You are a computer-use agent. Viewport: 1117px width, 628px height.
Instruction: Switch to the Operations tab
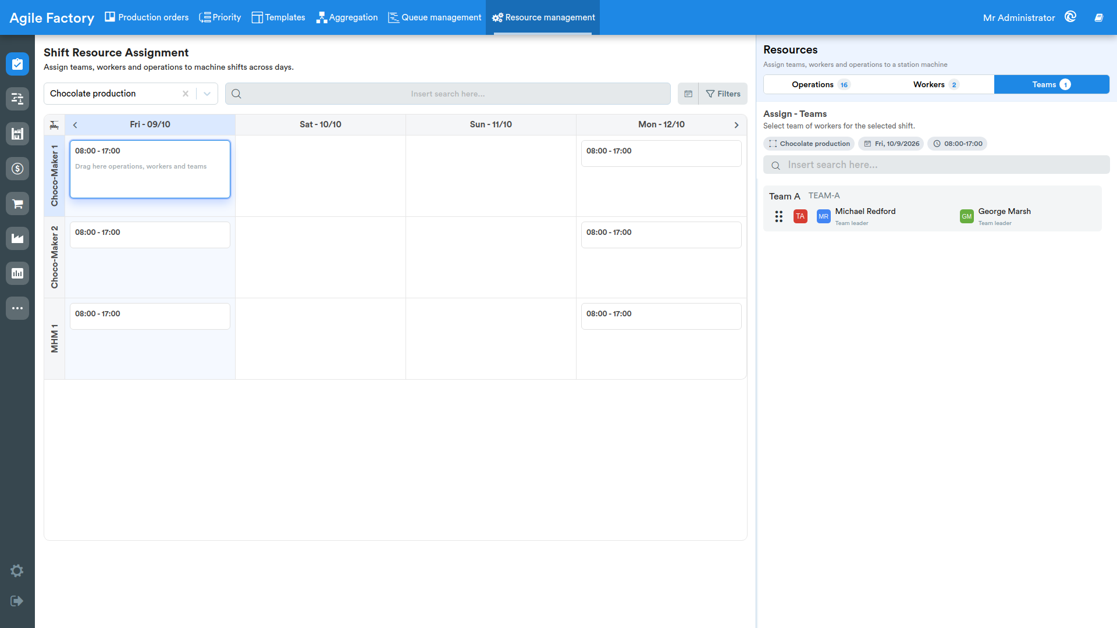(821, 84)
